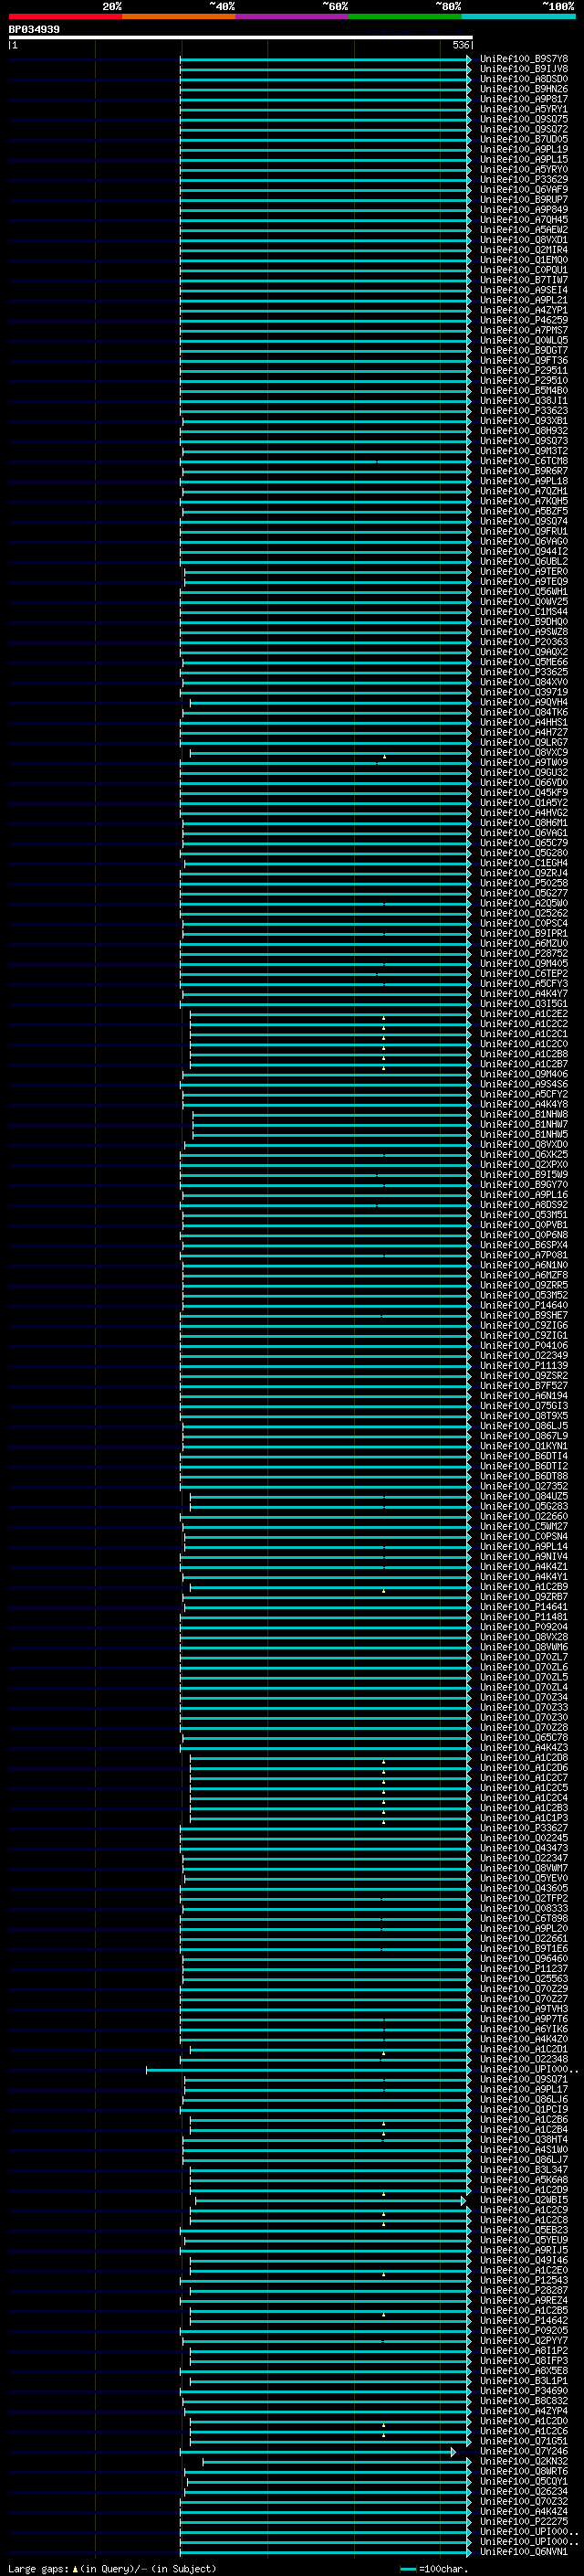Select hit UniRef100_B1NHW5

point(524,1134)
